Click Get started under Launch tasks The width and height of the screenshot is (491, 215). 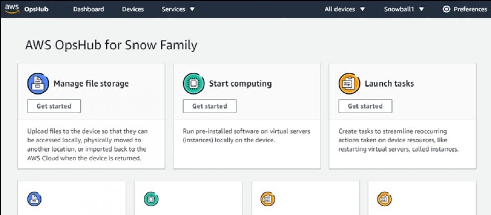(x=365, y=106)
